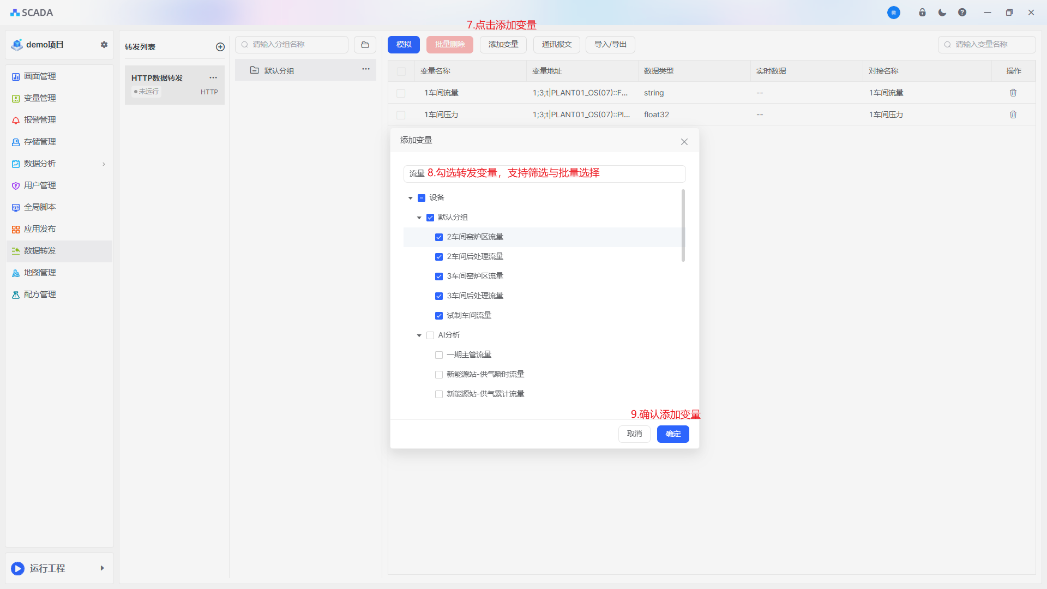
Task: Toggle dark mode moon icon
Action: (942, 13)
